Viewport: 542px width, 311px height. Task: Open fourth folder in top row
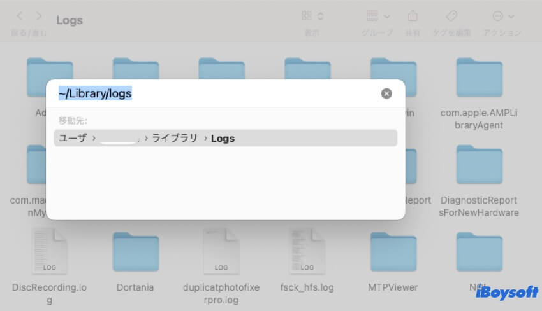pyautogui.click(x=307, y=69)
